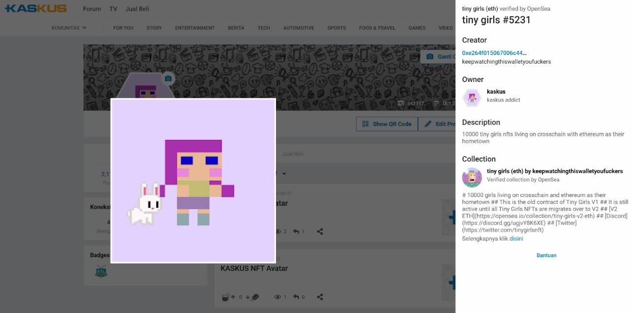
Task: Click upvote arrow on second thread
Action: pyautogui.click(x=233, y=297)
